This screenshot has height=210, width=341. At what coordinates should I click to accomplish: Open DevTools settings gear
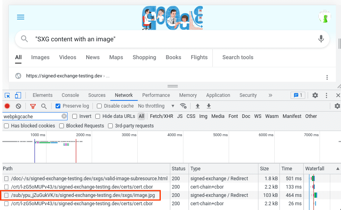click(315, 95)
